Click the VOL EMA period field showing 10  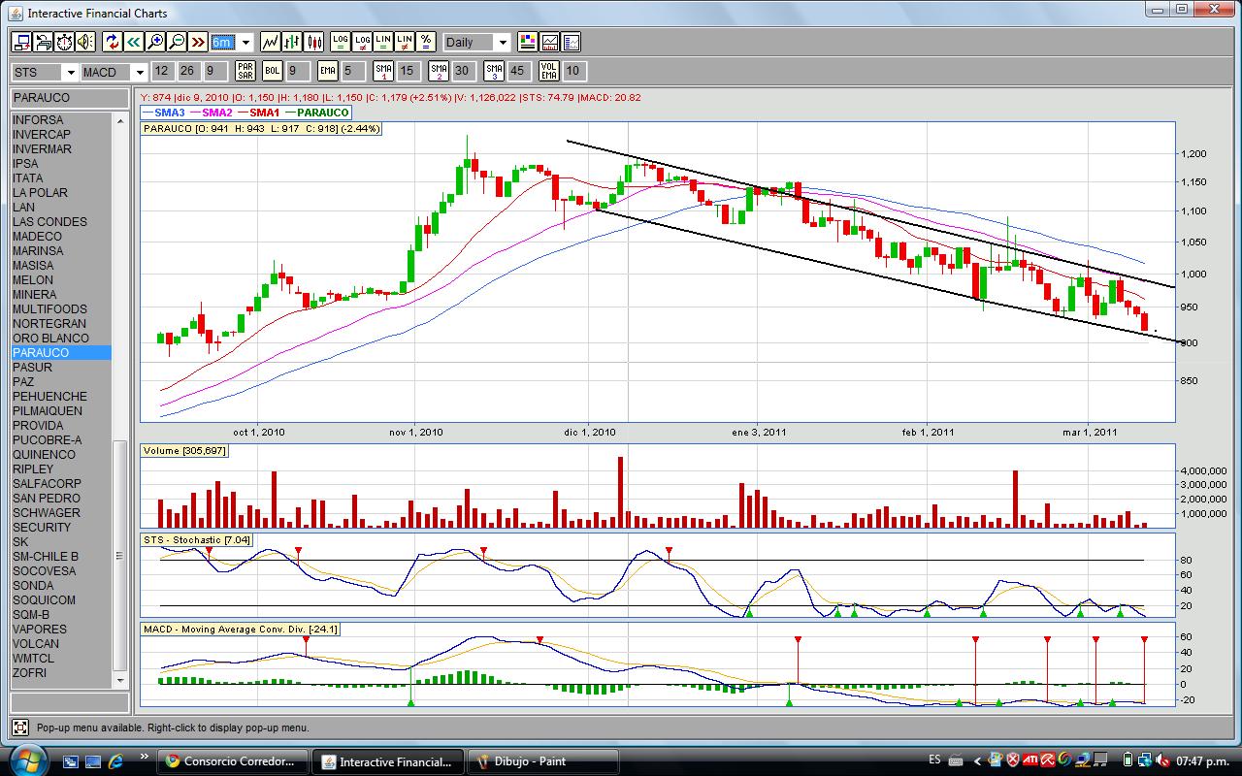tap(574, 71)
